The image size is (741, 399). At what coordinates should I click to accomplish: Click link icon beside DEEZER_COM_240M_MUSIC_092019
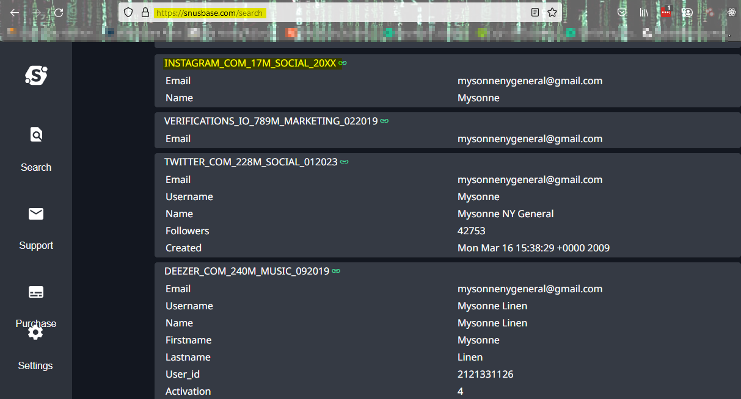pyautogui.click(x=336, y=271)
